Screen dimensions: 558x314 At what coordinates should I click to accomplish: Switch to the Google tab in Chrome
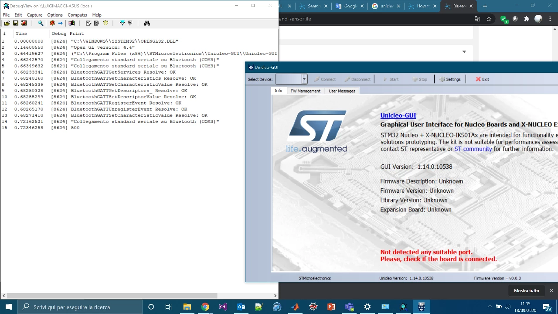pos(350,6)
